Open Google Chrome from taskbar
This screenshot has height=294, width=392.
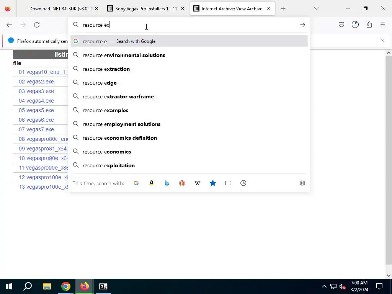(66, 286)
